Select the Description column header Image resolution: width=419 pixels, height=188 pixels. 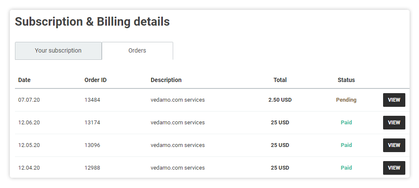(166, 80)
